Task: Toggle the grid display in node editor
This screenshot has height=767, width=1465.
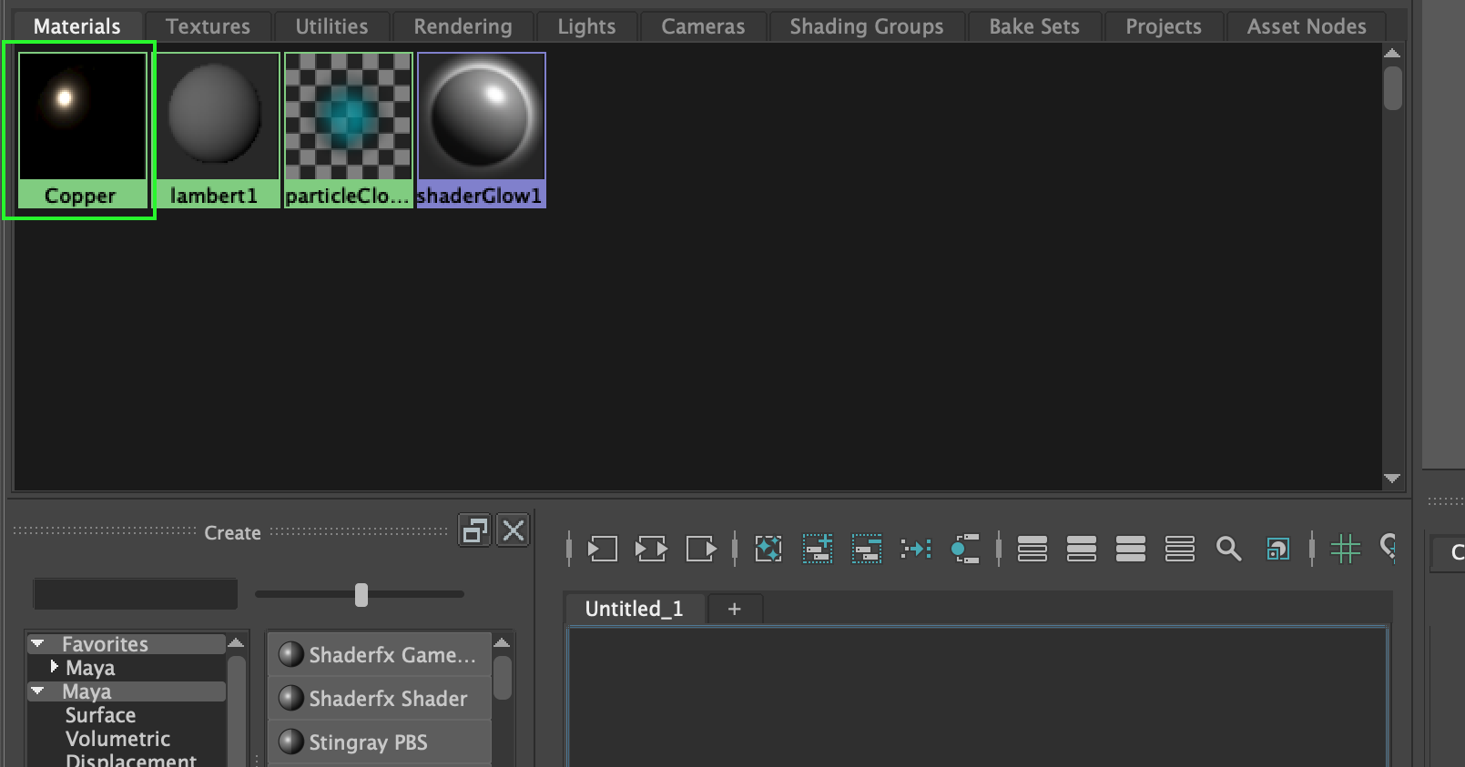Action: tap(1345, 549)
